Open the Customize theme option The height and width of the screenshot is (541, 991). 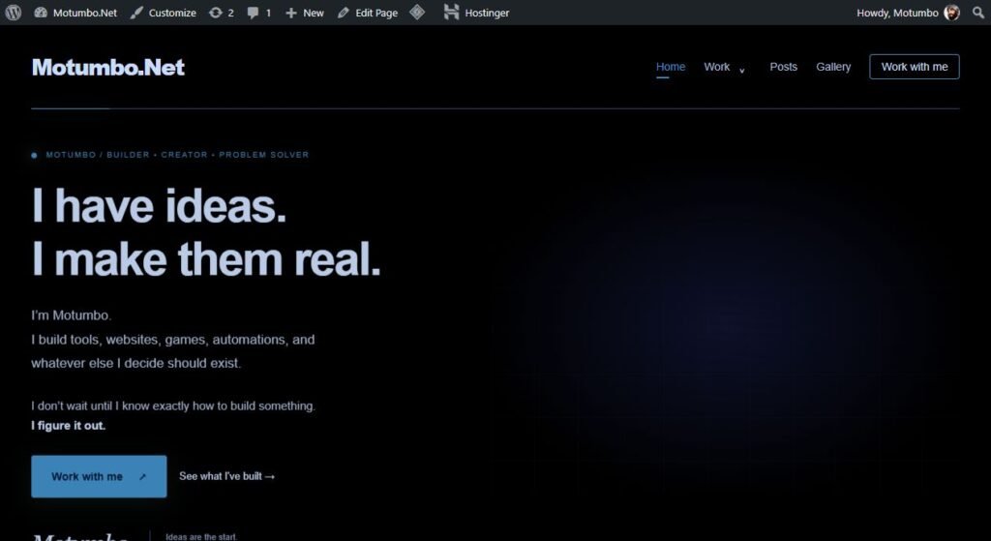(x=163, y=13)
